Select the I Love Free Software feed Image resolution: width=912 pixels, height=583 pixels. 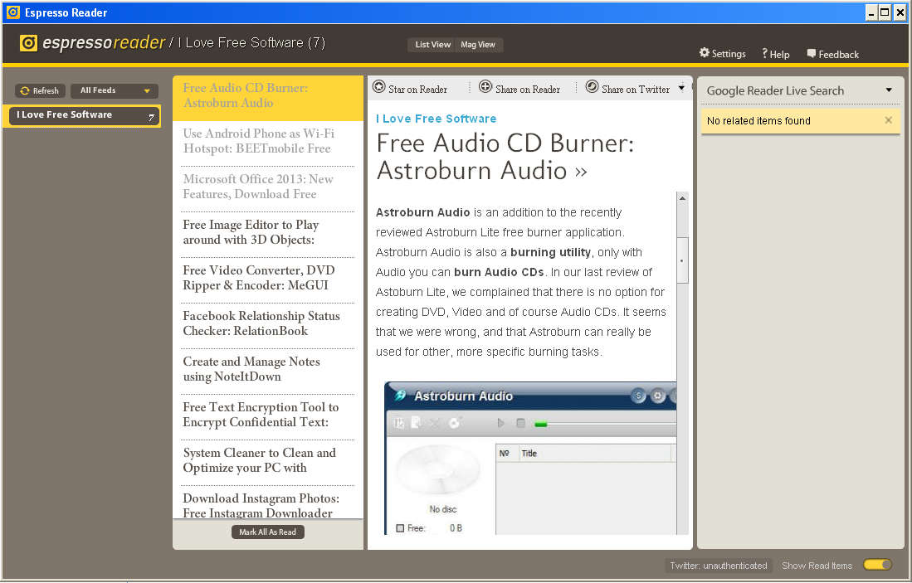(x=83, y=115)
